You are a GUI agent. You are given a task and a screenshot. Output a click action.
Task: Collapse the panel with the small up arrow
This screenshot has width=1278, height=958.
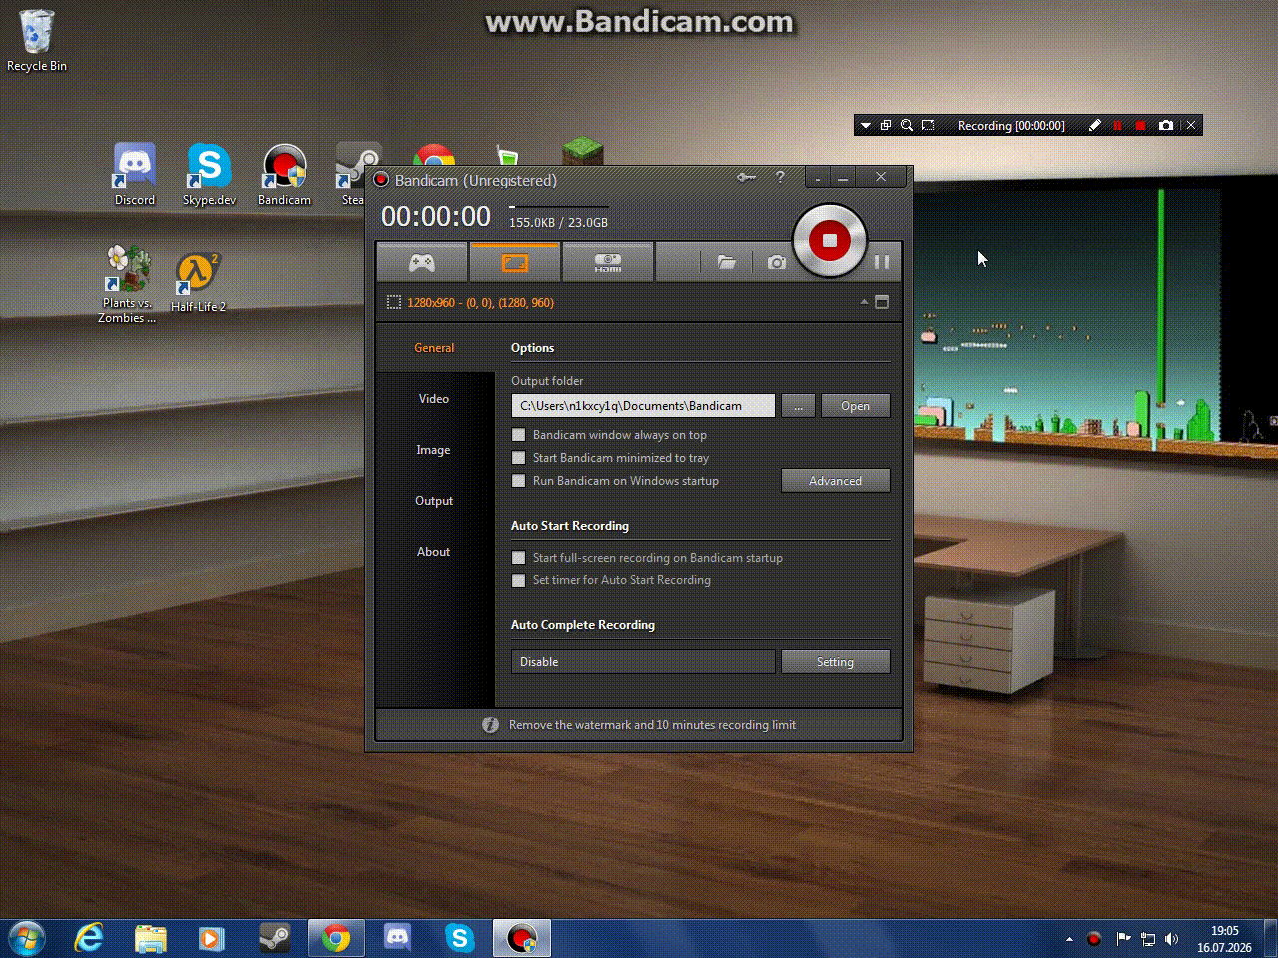(864, 302)
